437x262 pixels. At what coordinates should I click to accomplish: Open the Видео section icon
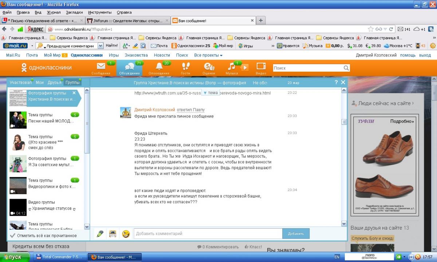point(261,67)
